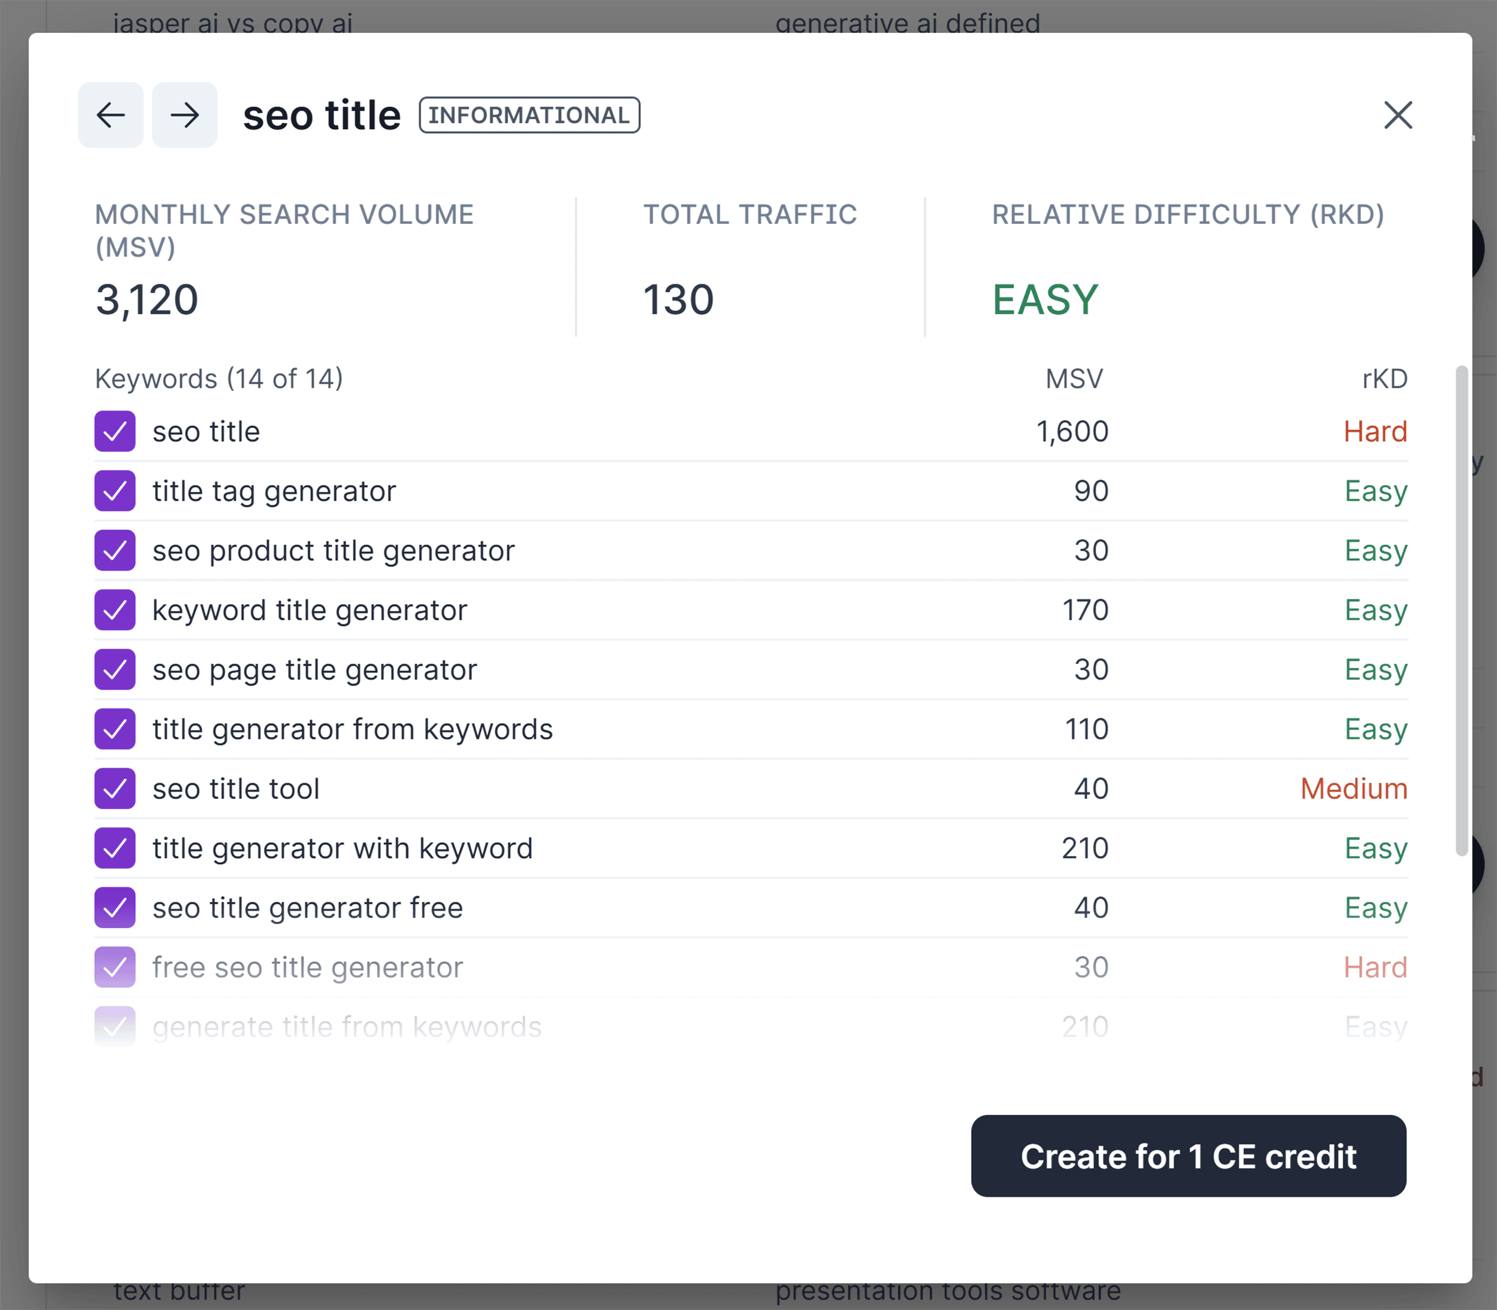
Task: Close the seo title keyword detail panel
Action: 1398,116
